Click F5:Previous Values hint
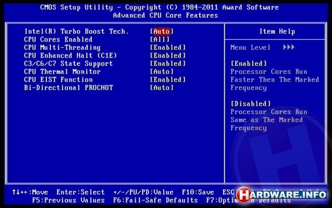Image resolution: width=332 pixels, height=208 pixels. click(69, 200)
